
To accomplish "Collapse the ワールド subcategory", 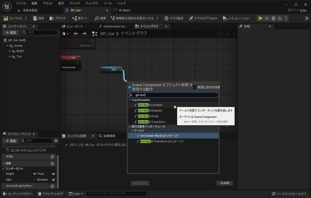I will (x=132, y=131).
